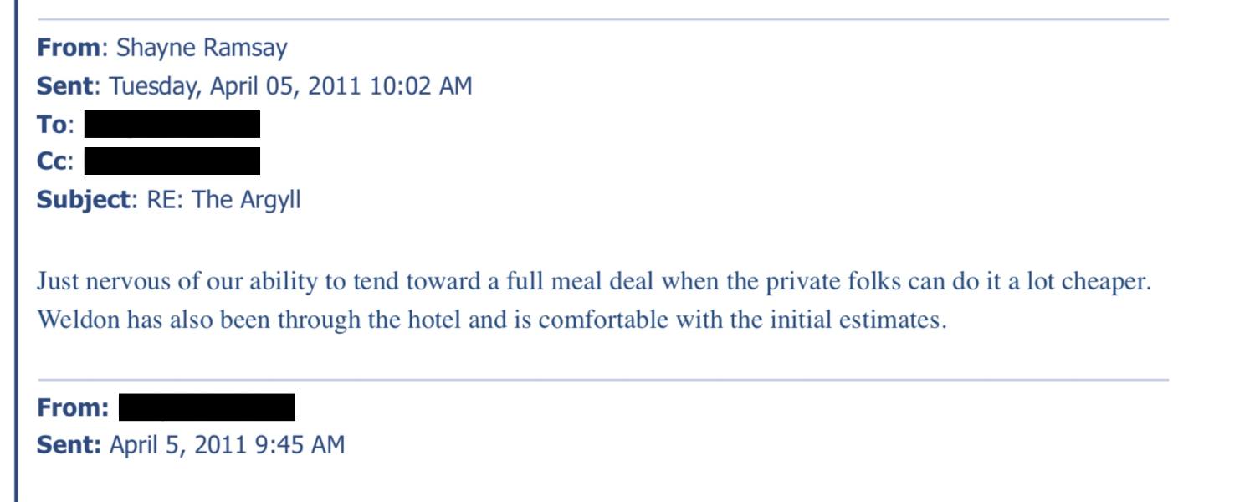Click the sentence beginning Just nervous of our ability
The image size is (1255, 502).
click(594, 282)
